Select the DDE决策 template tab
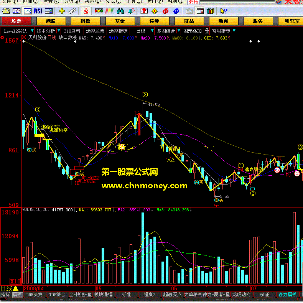The height and width of the screenshot is (303, 303). click(x=35, y=295)
